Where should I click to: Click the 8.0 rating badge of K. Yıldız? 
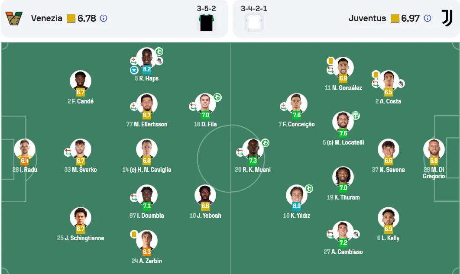[x=297, y=206]
